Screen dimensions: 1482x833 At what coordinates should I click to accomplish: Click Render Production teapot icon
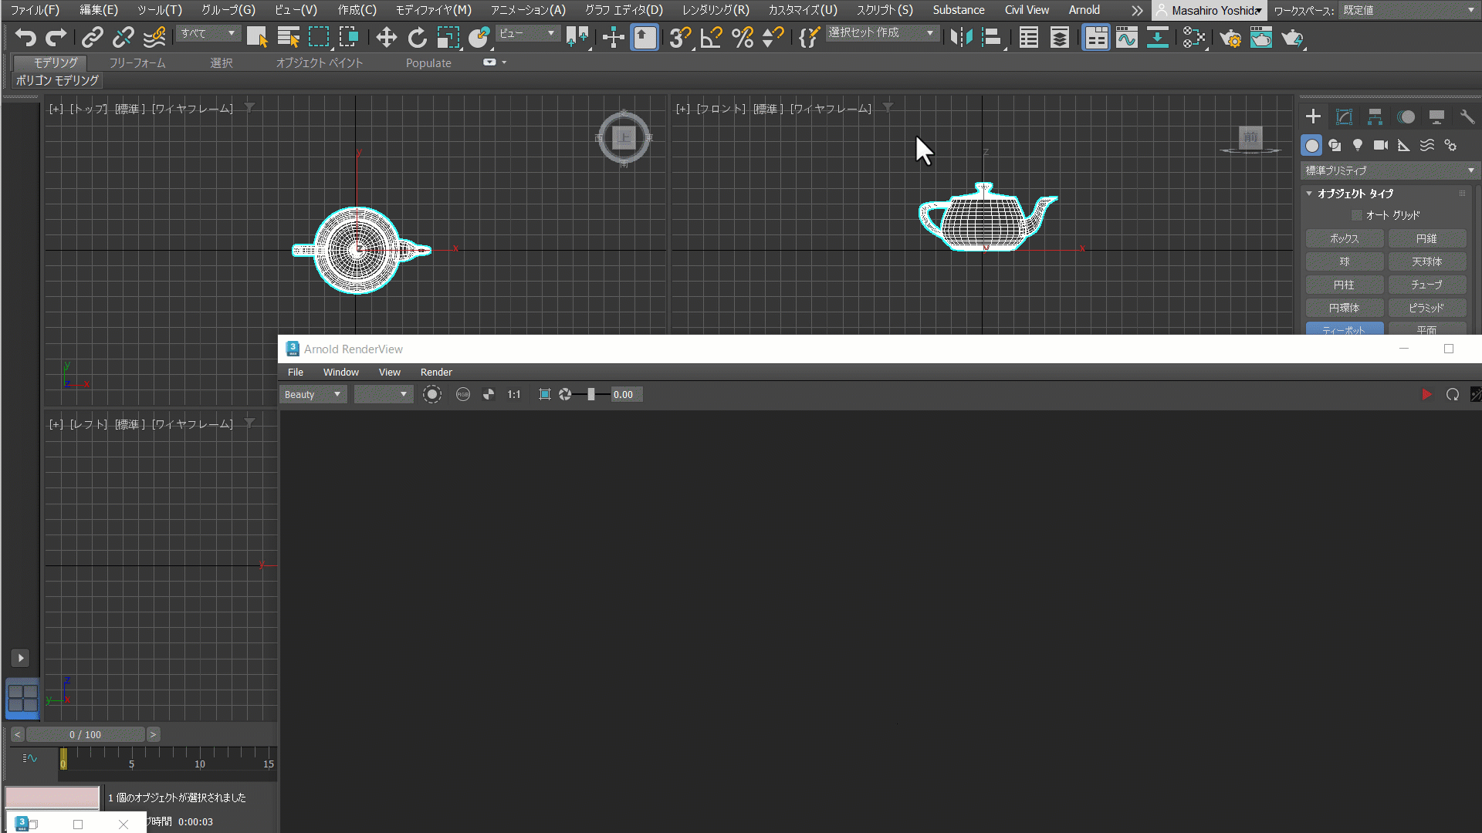pos(1292,37)
